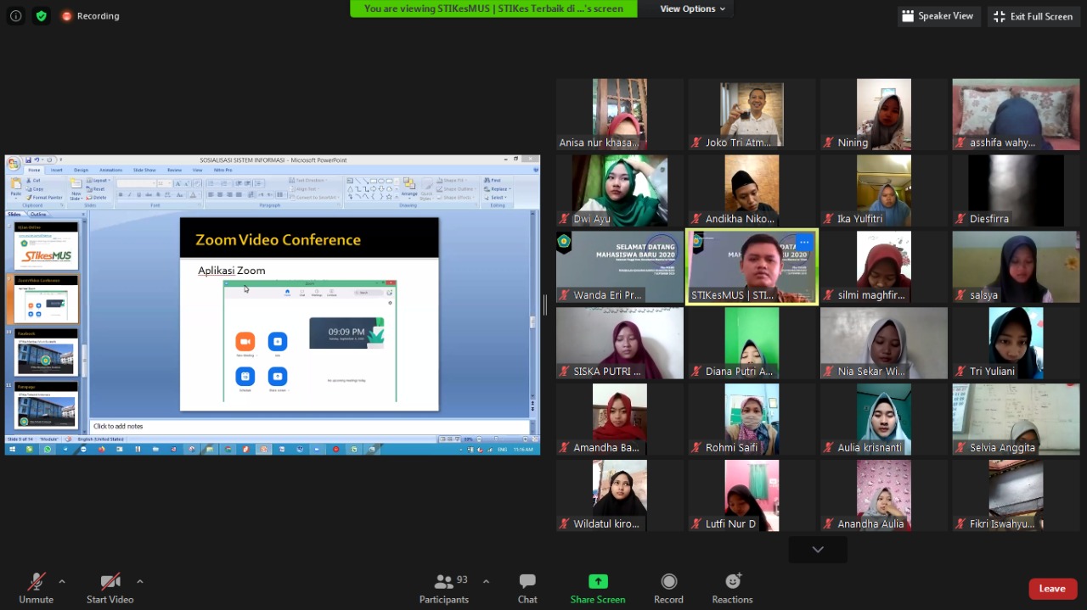Click the Find tool in PowerPoint's Editing group
The width and height of the screenshot is (1087, 610).
493,181
